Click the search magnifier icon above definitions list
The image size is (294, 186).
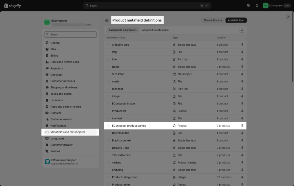click(242, 30)
